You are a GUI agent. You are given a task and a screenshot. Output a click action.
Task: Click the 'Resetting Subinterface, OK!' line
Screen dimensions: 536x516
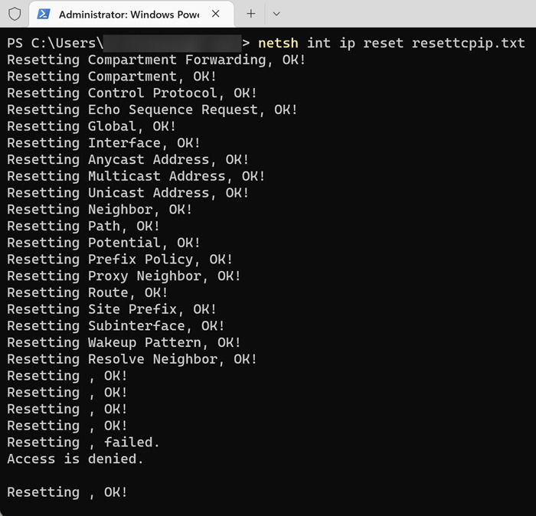coord(116,326)
